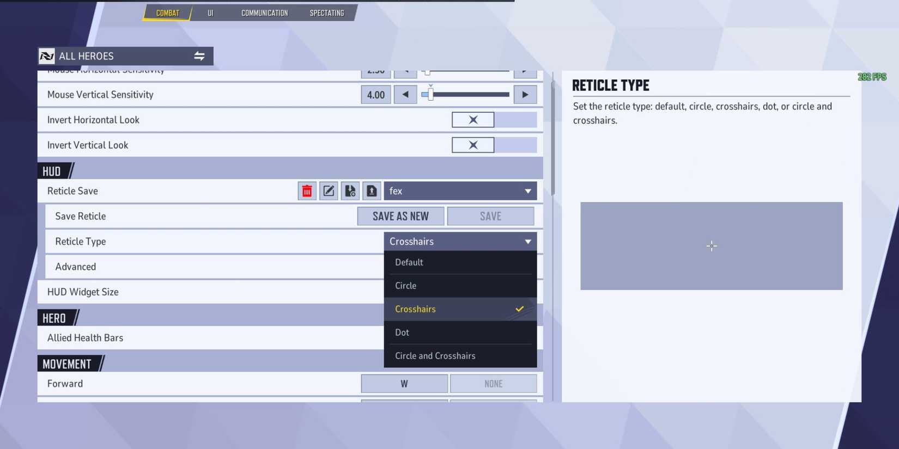Choose Circle and Crosshairs option

click(x=460, y=356)
